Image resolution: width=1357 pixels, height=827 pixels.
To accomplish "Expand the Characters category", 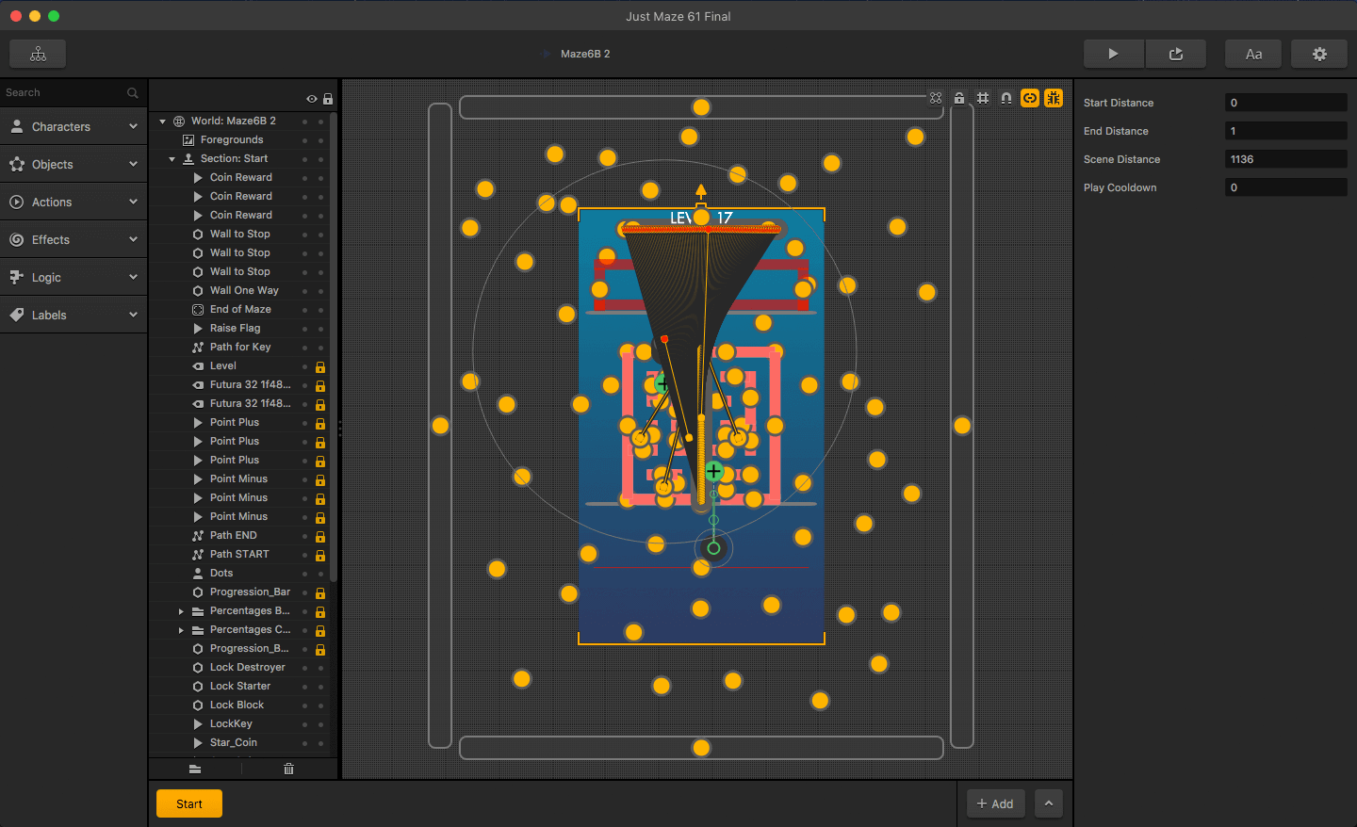I will coord(74,126).
